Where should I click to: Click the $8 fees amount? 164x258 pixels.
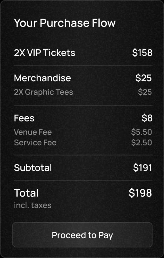click(147, 118)
